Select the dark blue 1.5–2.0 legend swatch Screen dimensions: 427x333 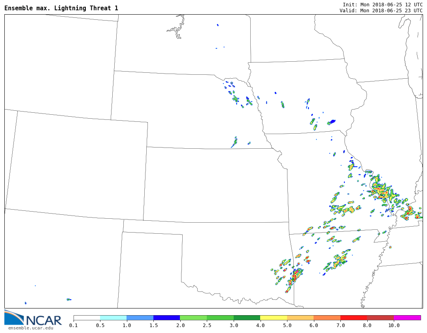166,318
